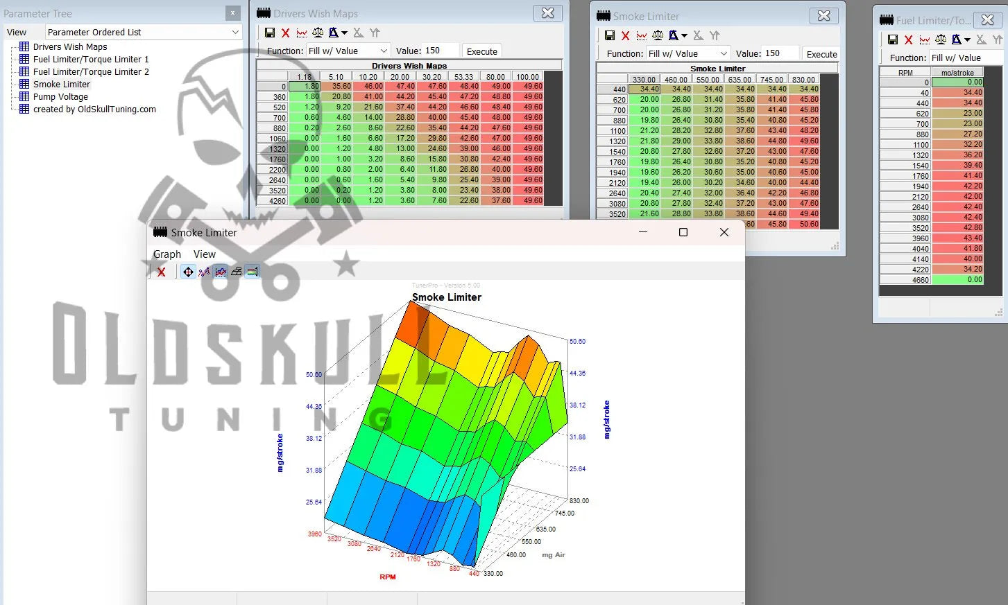Click the save icon in Drivers Wish Maps toolbar

point(270,33)
